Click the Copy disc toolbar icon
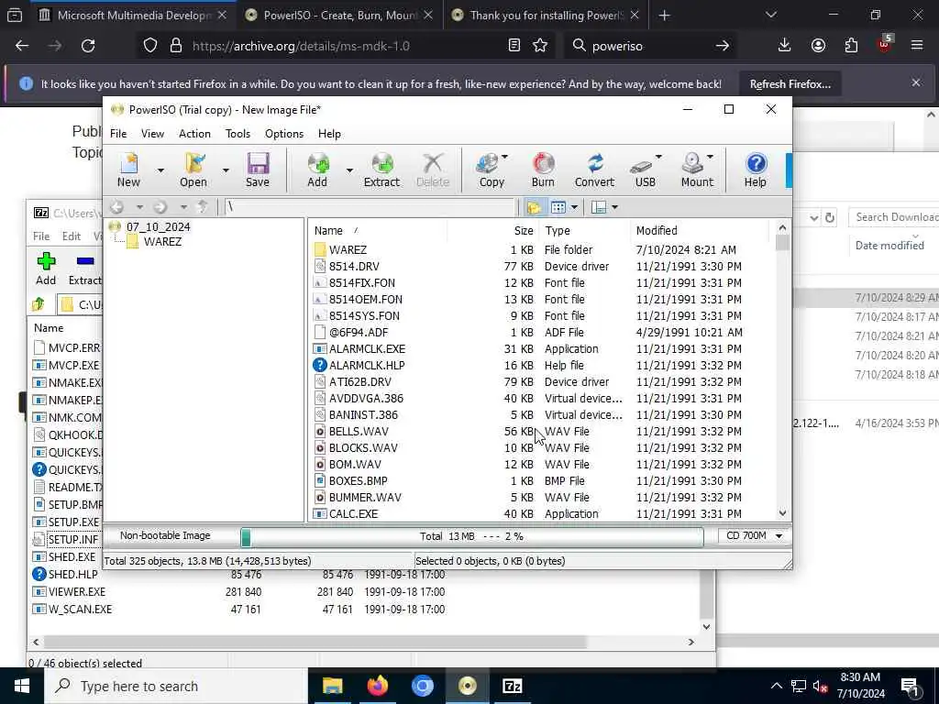Viewport: 939px width, 704px height. [x=492, y=170]
